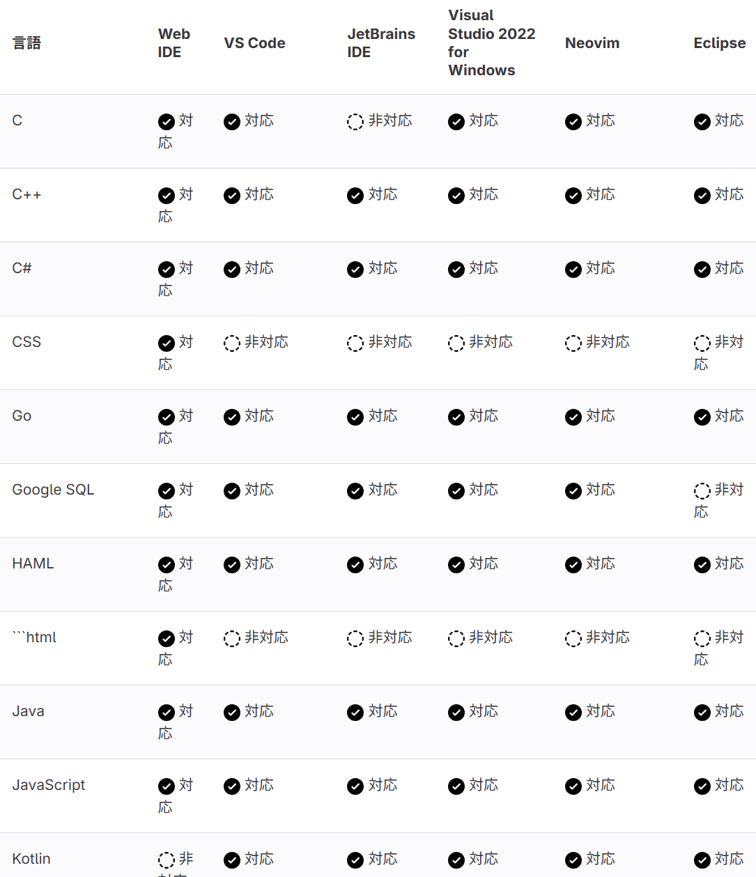This screenshot has height=877, width=756.
Task: Click the Kotlin row label
Action: pos(31,859)
